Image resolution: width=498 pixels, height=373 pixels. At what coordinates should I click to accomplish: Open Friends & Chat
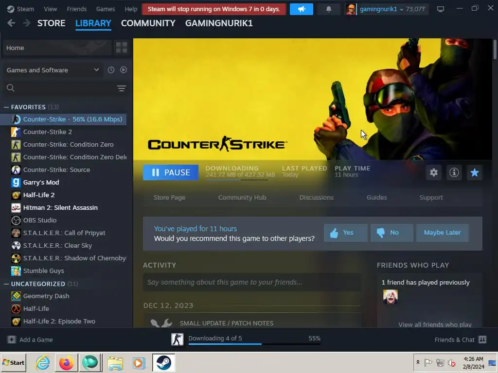(460, 339)
